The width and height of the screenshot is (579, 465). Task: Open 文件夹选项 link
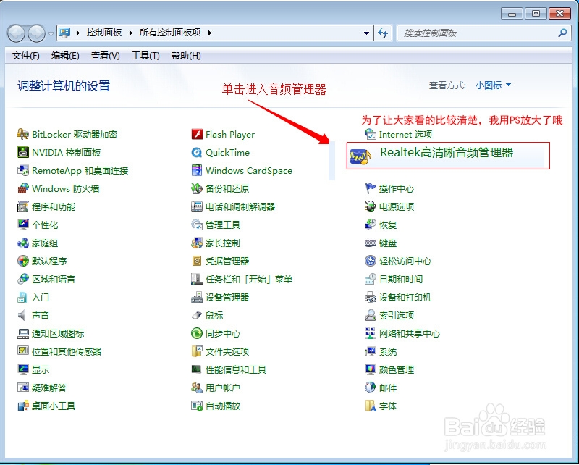coord(227,351)
